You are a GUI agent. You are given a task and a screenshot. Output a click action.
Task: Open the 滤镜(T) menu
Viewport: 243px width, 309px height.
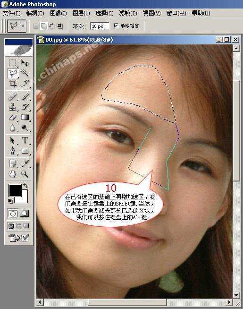point(128,13)
